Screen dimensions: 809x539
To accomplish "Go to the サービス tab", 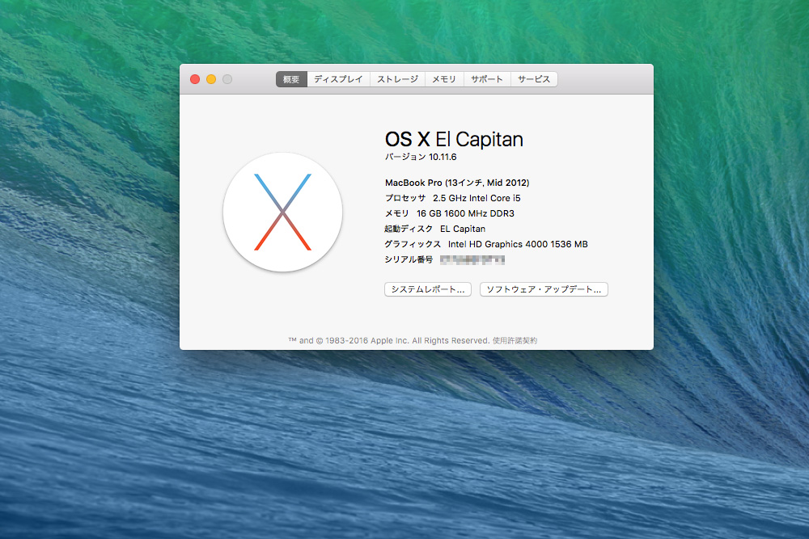I will tap(534, 79).
